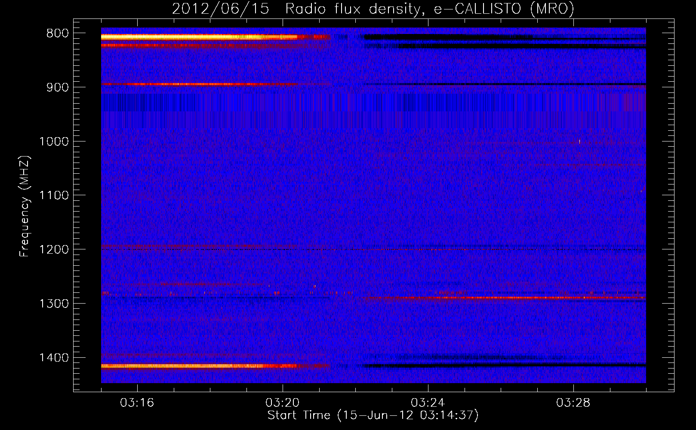This screenshot has width=696, height=430.
Task: Click the '03:16' time tick label
Action: click(x=137, y=403)
